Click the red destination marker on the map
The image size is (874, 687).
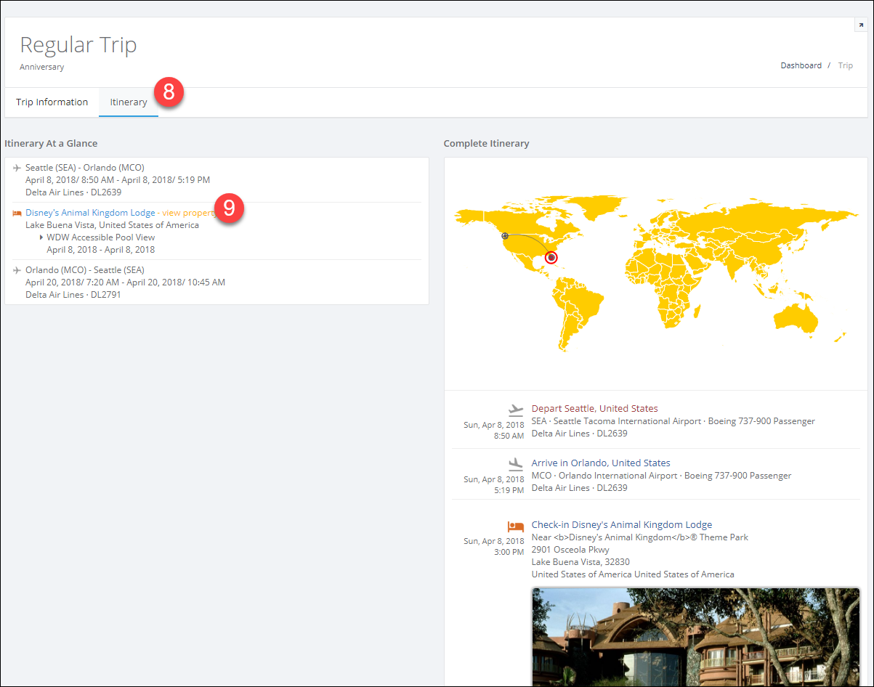pos(551,257)
